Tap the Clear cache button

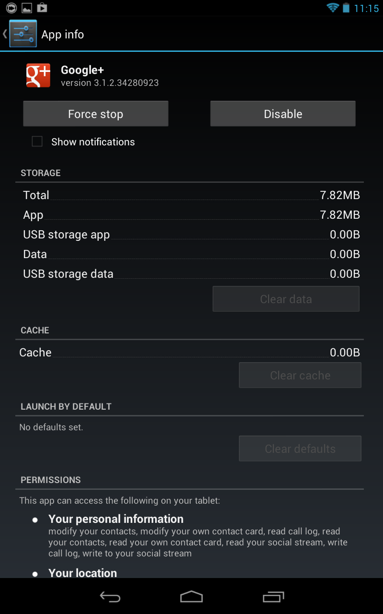click(300, 375)
